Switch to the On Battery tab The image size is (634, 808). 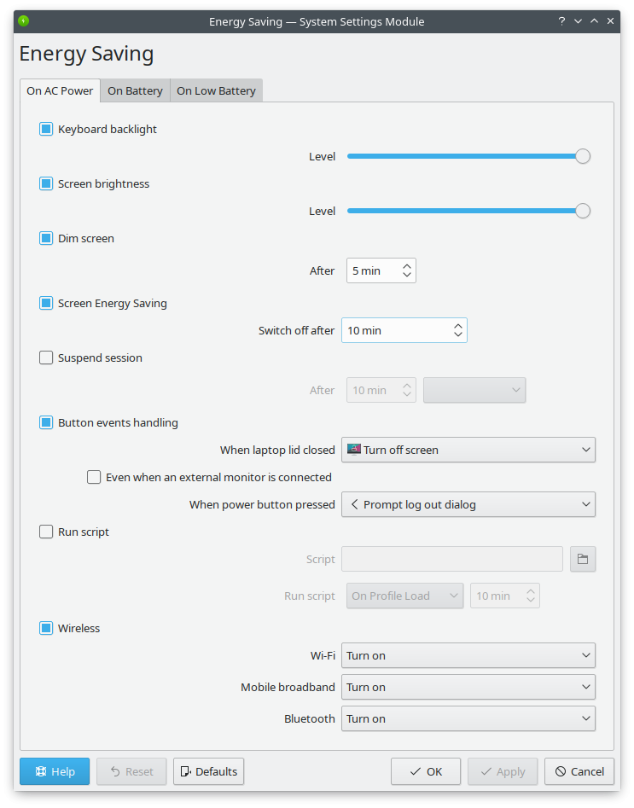pos(135,91)
